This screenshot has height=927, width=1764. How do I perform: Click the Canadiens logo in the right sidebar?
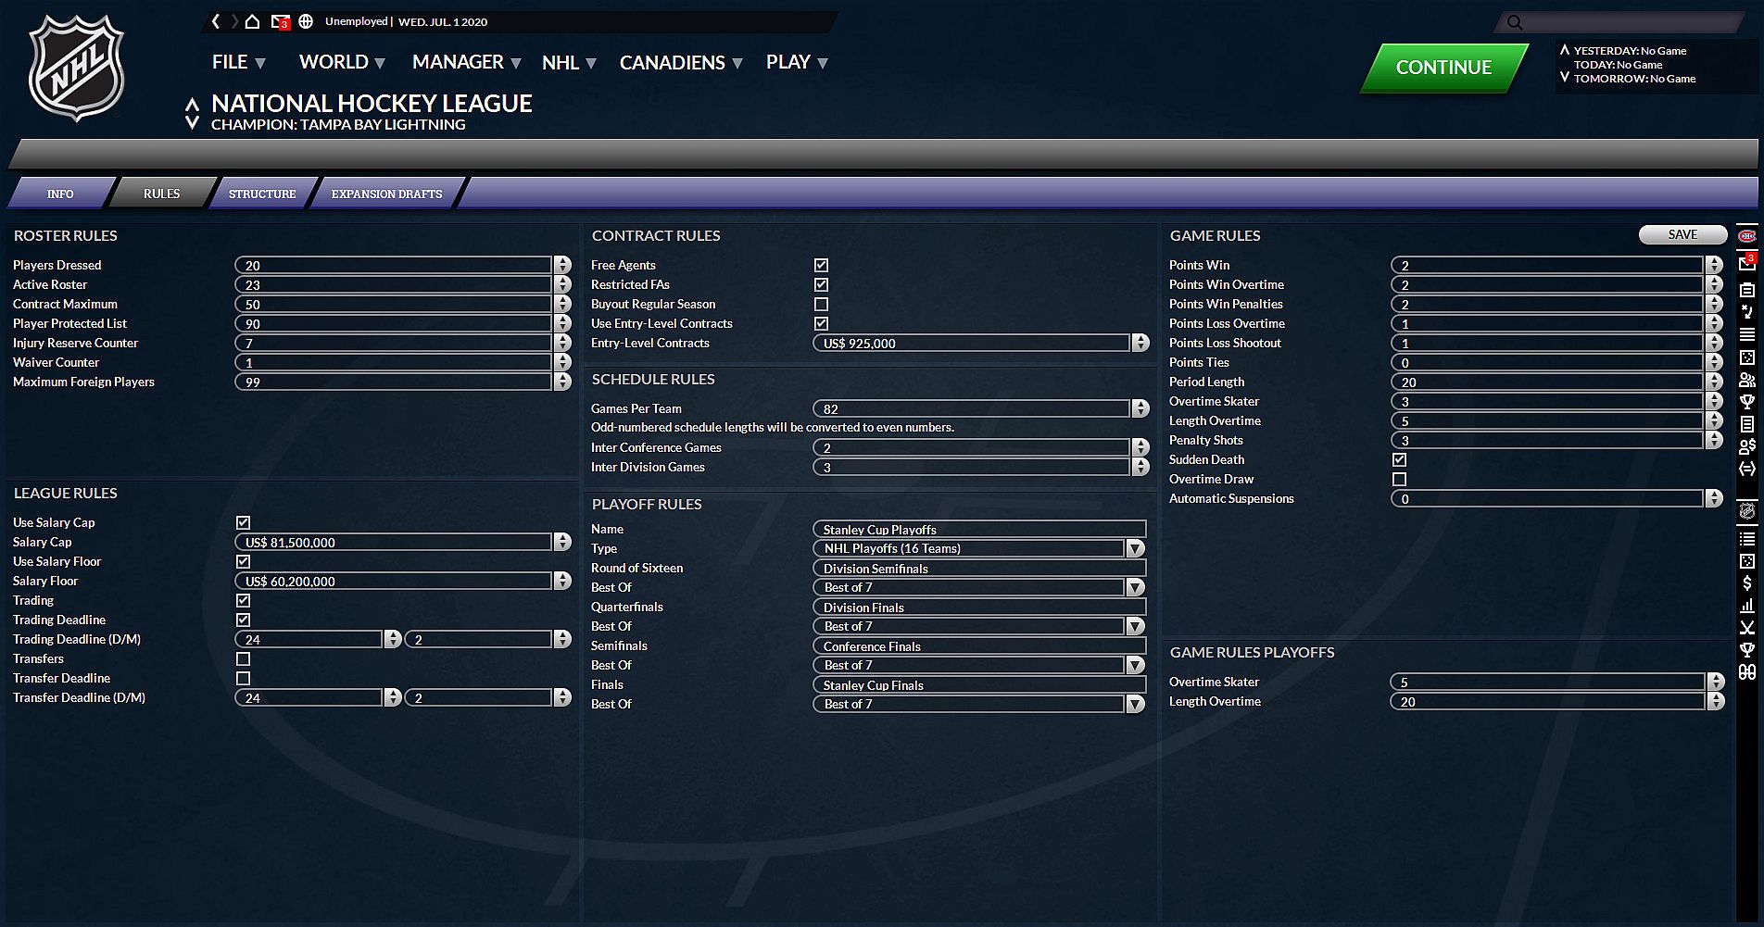1747,235
